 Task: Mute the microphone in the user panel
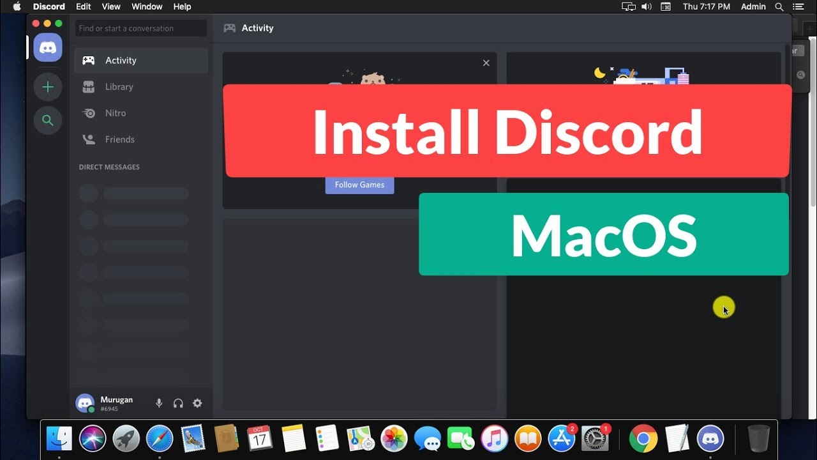(x=159, y=403)
